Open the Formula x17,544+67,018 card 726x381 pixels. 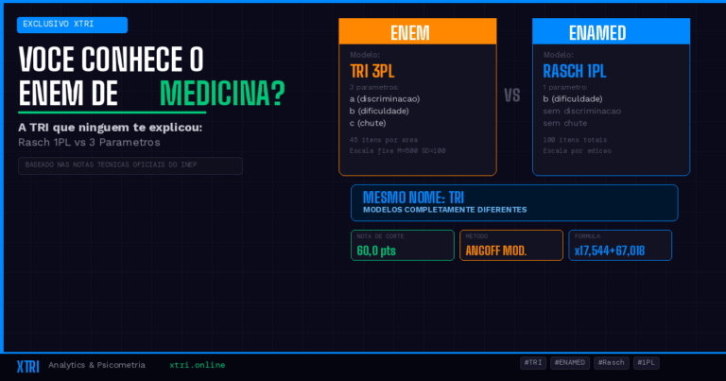pos(620,246)
